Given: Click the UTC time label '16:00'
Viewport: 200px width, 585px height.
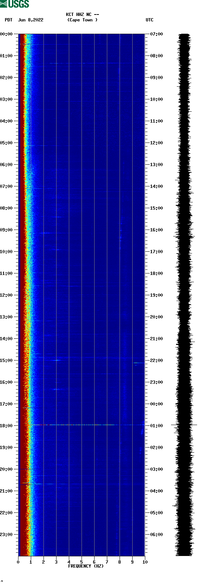Looking at the screenshot, I should [x=157, y=230].
